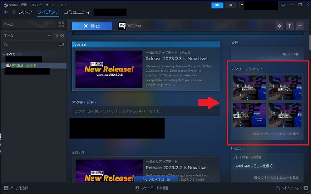
Task: Switch library to grid view icon
Action: (x=62, y=25)
